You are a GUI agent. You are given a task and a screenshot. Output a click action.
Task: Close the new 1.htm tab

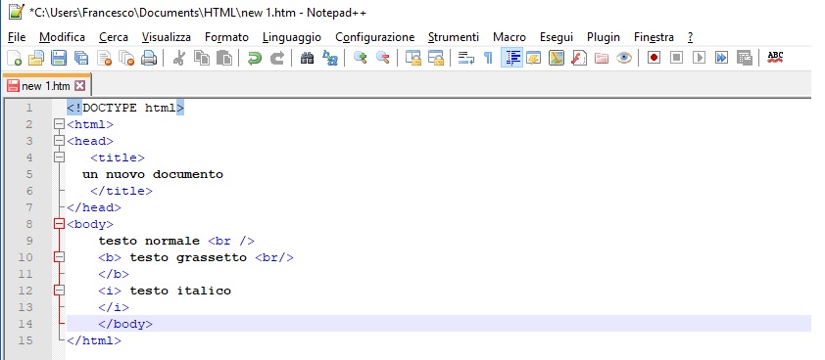tap(79, 86)
